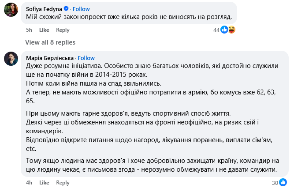This screenshot has height=188, width=294.
Task: Like Марія Берлінська's comment
Action: (44, 183)
